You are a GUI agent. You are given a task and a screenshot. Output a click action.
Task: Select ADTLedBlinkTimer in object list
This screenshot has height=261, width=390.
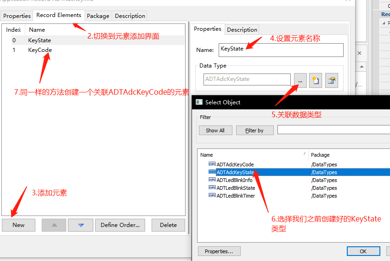[236, 196]
